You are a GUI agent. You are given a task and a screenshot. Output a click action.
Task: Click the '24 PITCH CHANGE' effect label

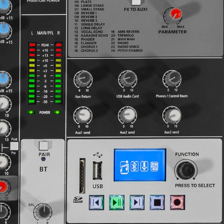pos(127,50)
